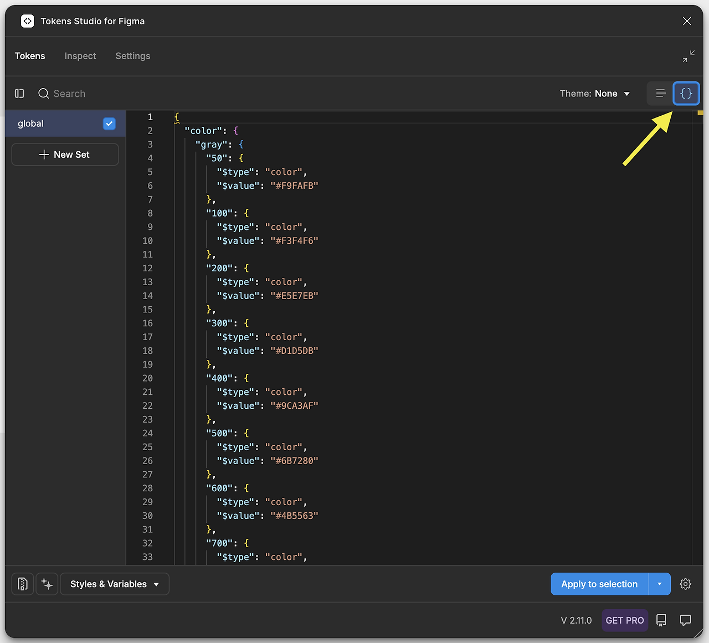Click the "100" key in the editor
This screenshot has width=709, height=643.
(219, 213)
